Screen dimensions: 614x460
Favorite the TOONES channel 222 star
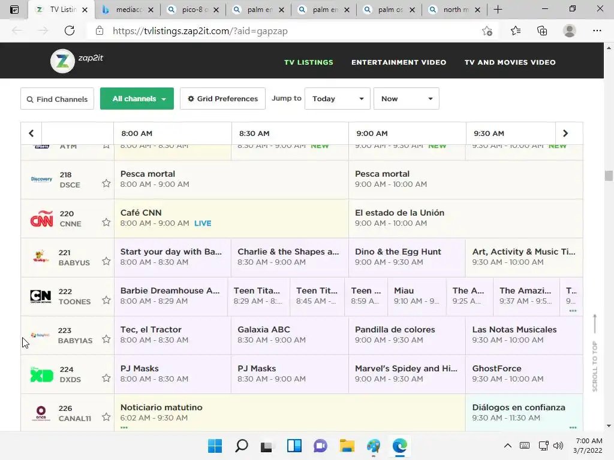pos(106,300)
